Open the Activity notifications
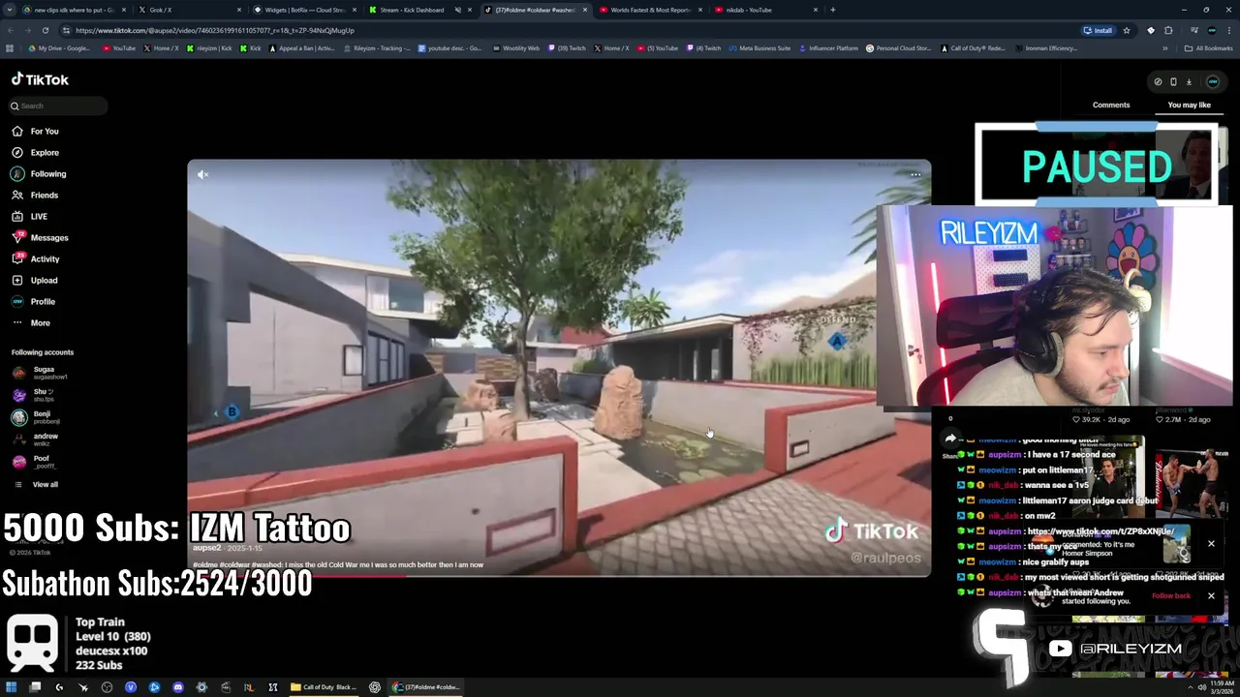 [45, 258]
